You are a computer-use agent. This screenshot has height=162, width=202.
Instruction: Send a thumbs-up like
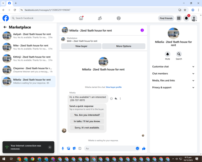[144, 149]
